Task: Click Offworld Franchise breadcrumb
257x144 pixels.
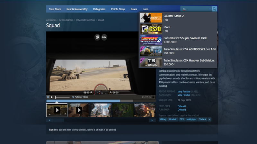Action: 85,20
